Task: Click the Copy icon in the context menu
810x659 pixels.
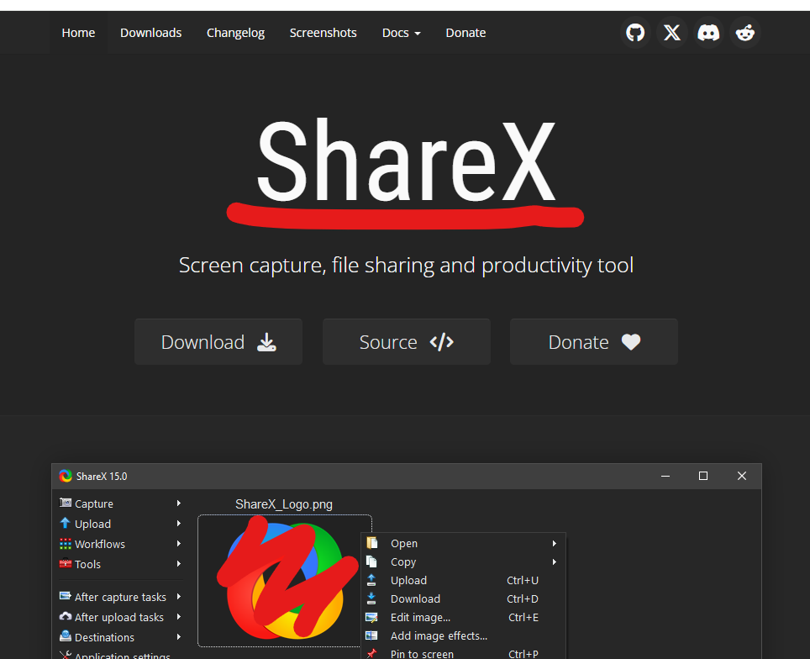Action: tap(371, 561)
